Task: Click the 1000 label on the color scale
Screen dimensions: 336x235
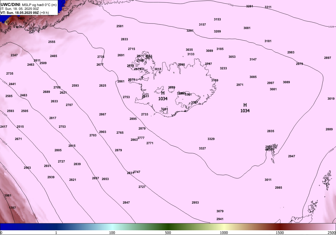Action: click(x=224, y=233)
